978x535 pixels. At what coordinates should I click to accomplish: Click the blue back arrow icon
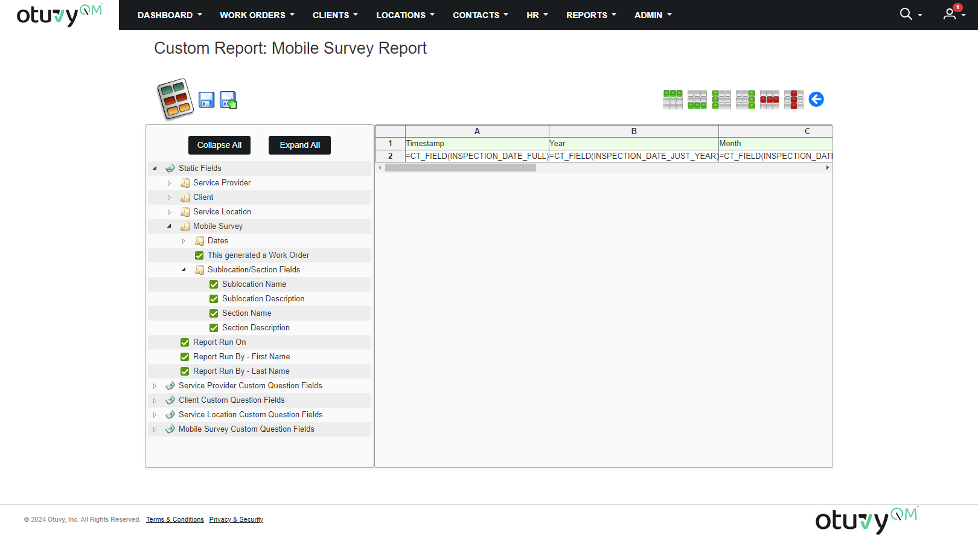pyautogui.click(x=816, y=99)
